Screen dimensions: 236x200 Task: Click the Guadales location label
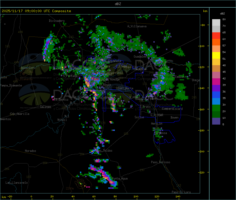(x=140, y=57)
